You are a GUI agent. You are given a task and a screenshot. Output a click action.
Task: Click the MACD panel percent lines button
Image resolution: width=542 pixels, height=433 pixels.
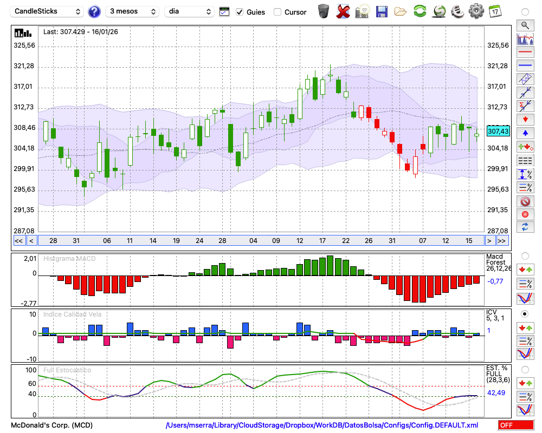pos(525,284)
